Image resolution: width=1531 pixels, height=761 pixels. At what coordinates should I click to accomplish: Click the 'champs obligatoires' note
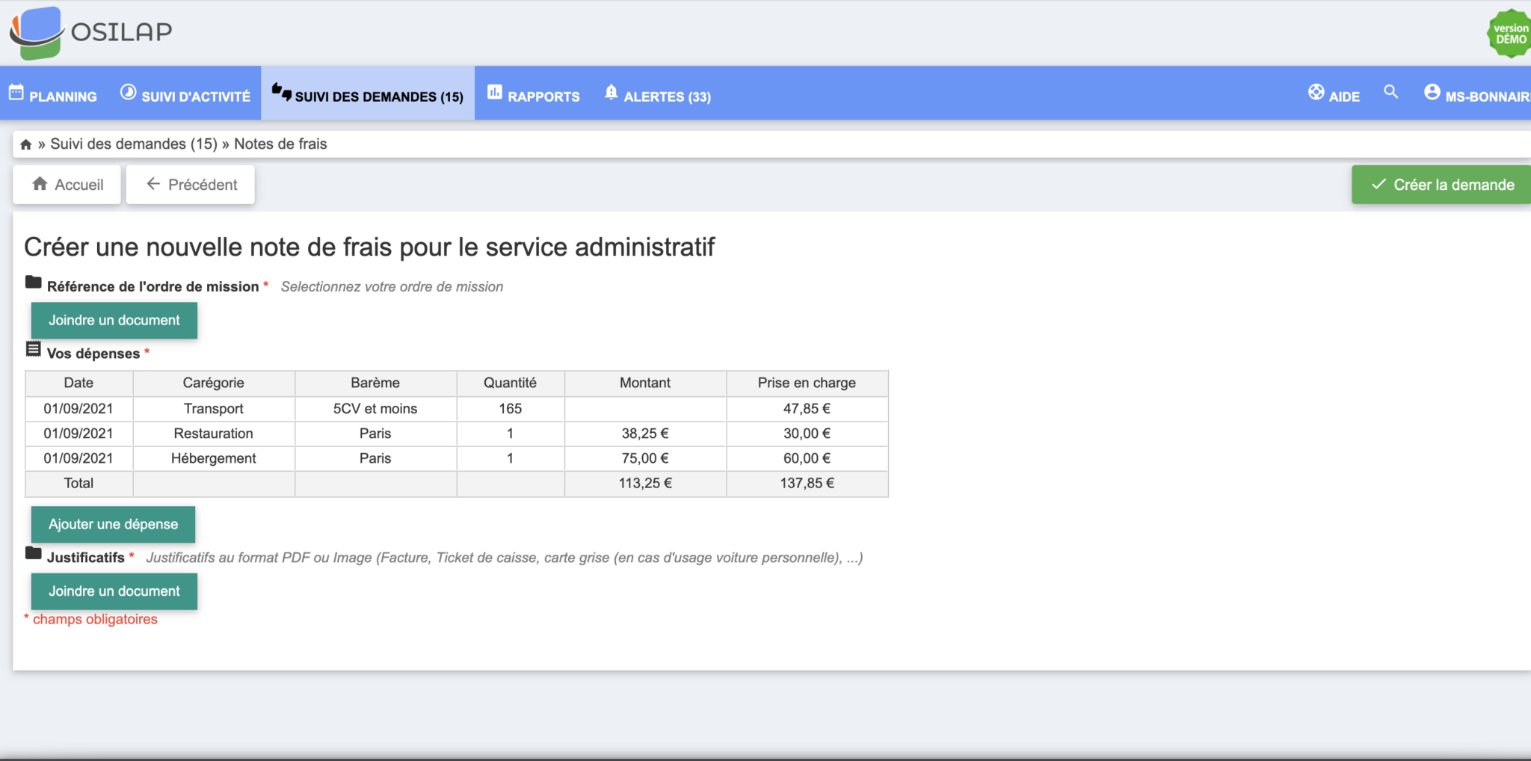95,619
